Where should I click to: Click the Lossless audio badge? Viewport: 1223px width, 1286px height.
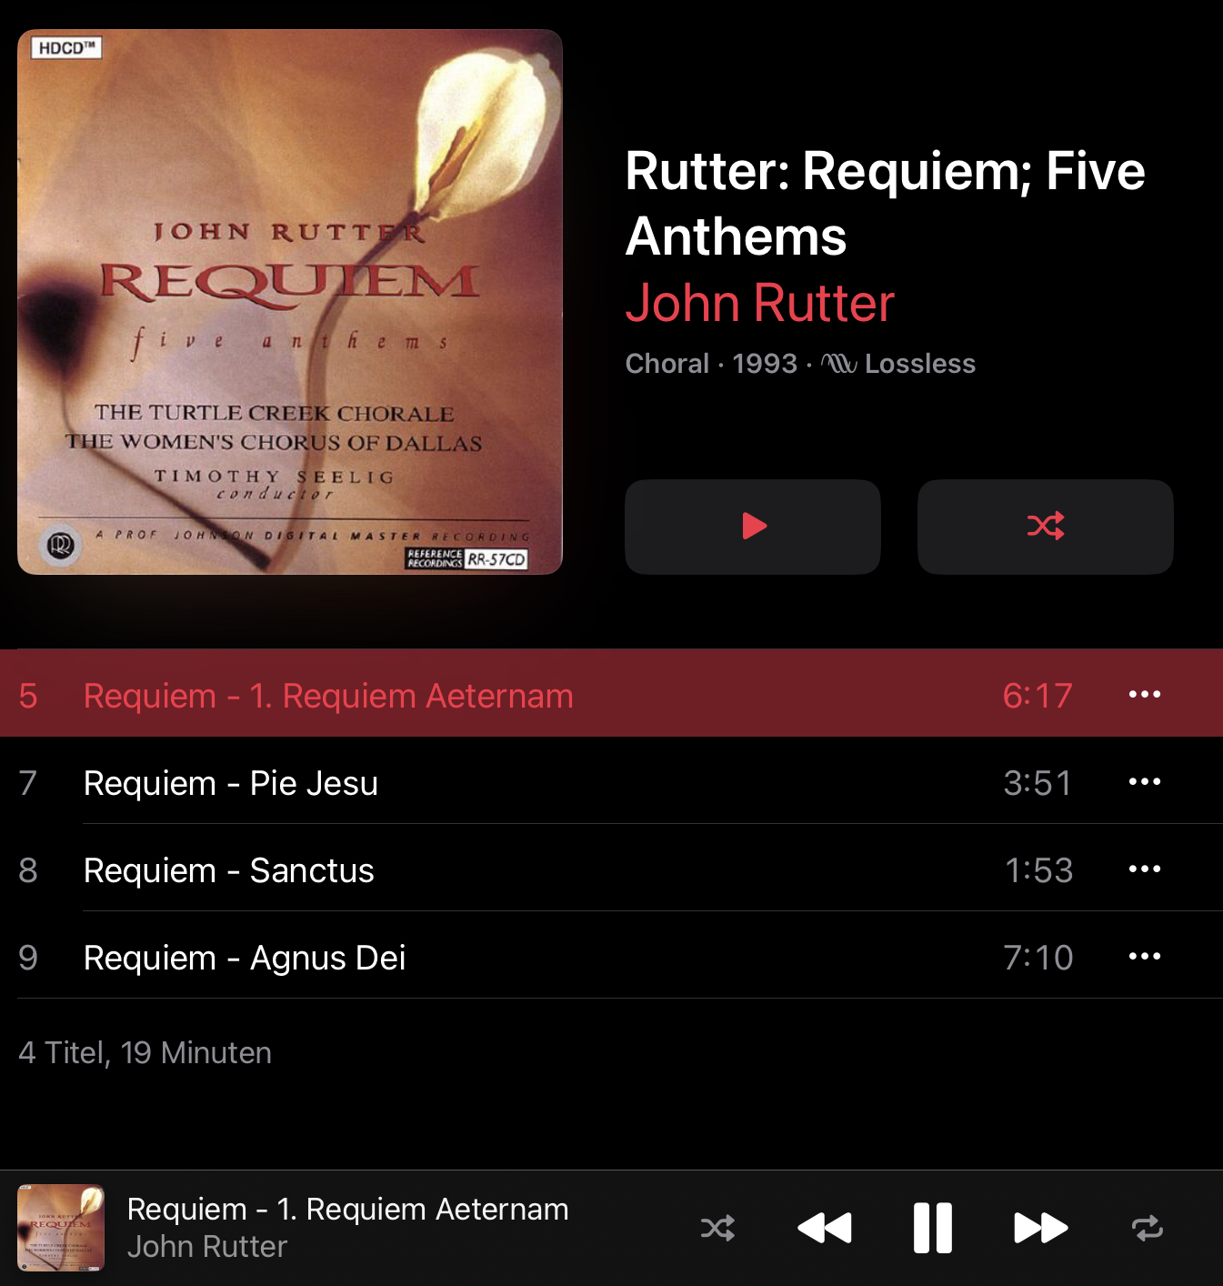(x=898, y=364)
